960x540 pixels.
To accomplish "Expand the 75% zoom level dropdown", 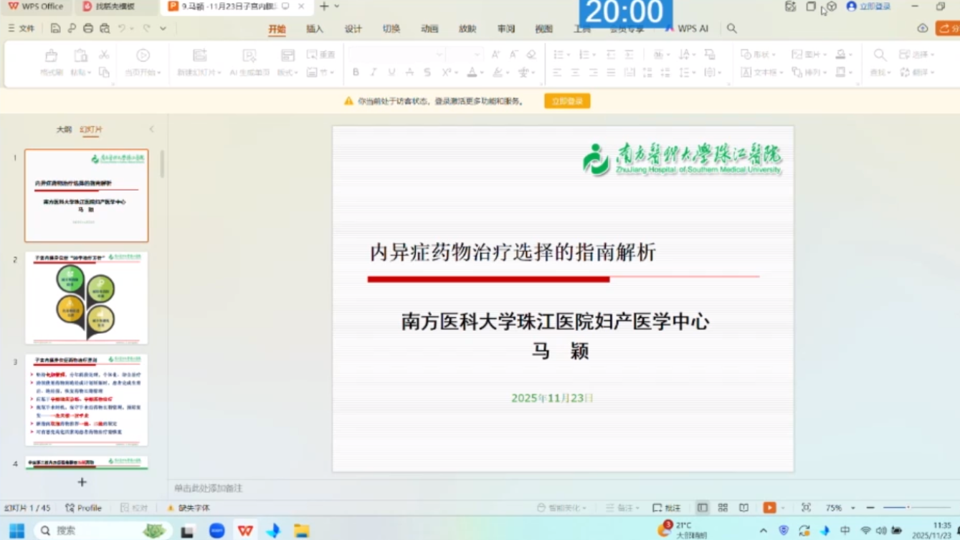I will (x=852, y=508).
